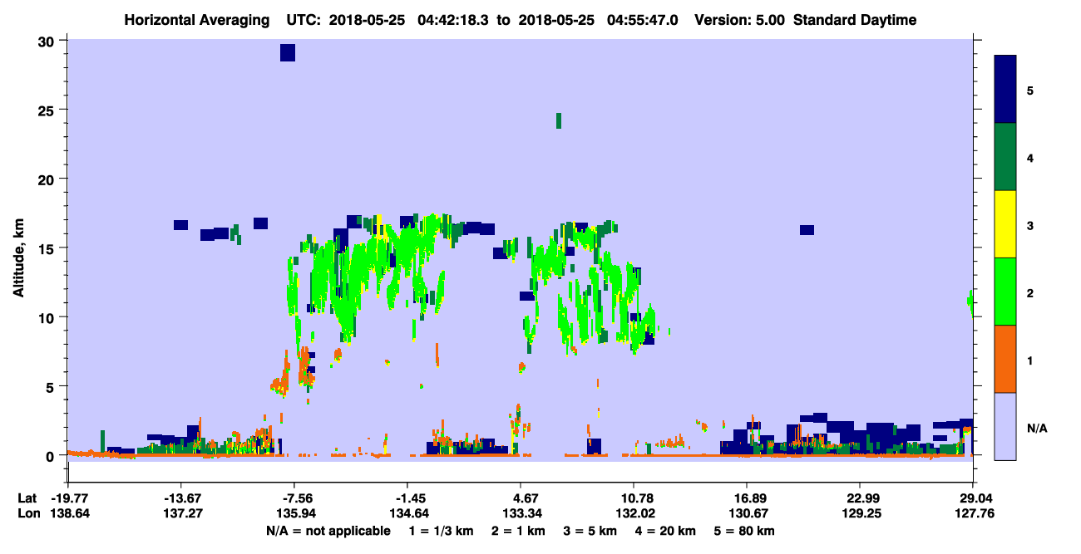The image size is (1081, 554).
Task: Click the dark blue block near 29 km altitude
Action: click(x=288, y=53)
